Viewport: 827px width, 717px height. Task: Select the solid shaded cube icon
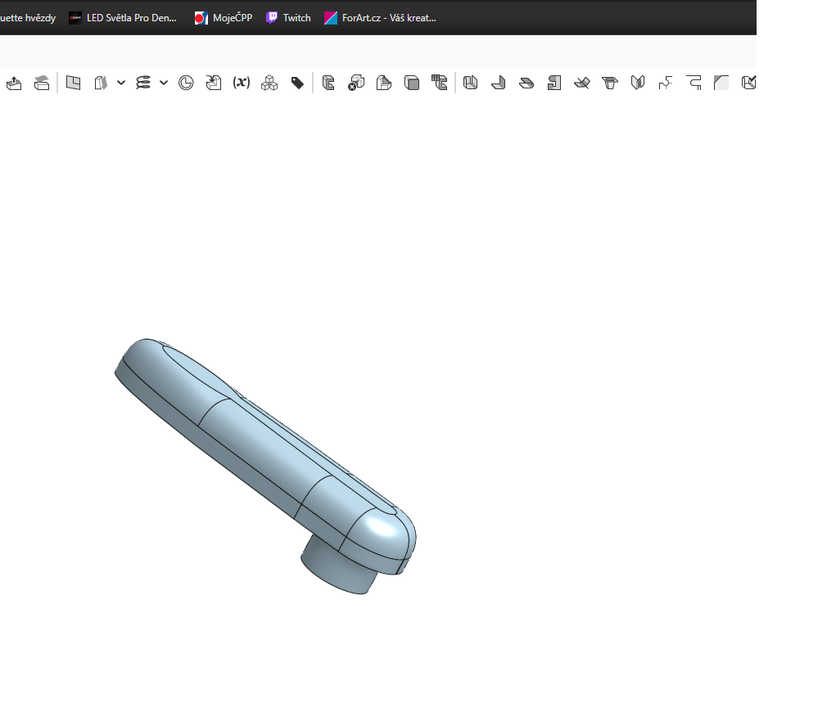(412, 83)
